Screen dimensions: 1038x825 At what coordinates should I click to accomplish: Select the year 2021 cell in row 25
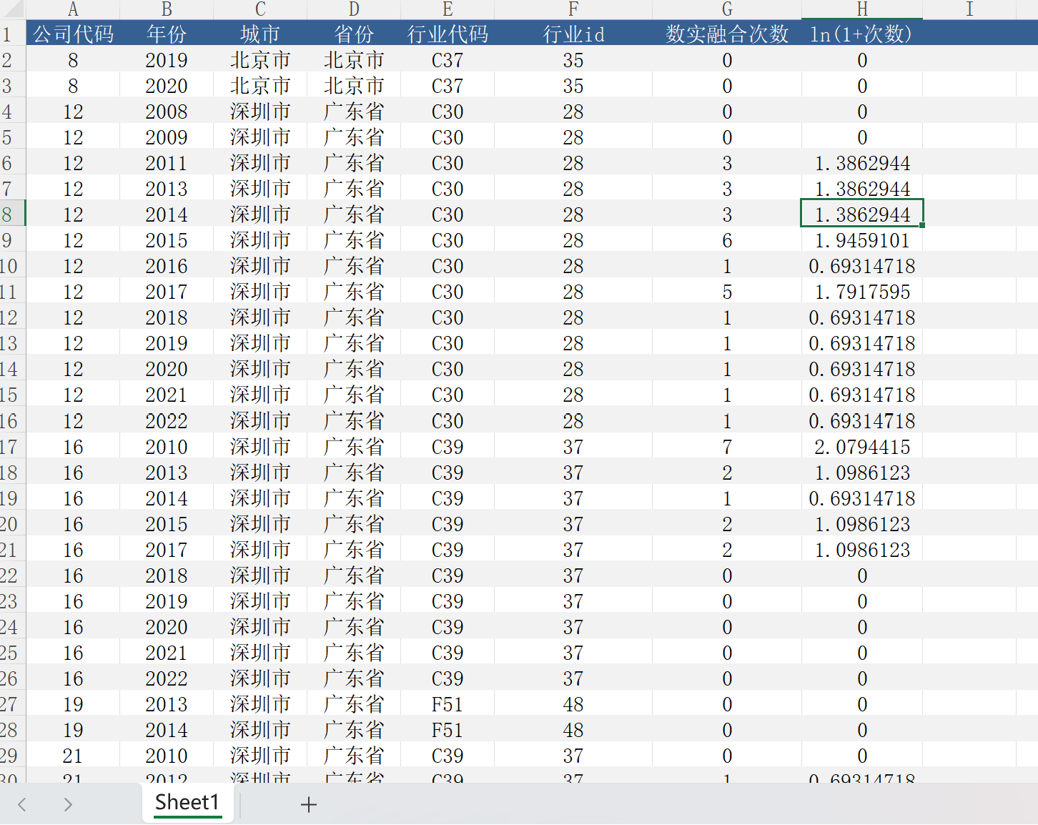click(x=167, y=653)
